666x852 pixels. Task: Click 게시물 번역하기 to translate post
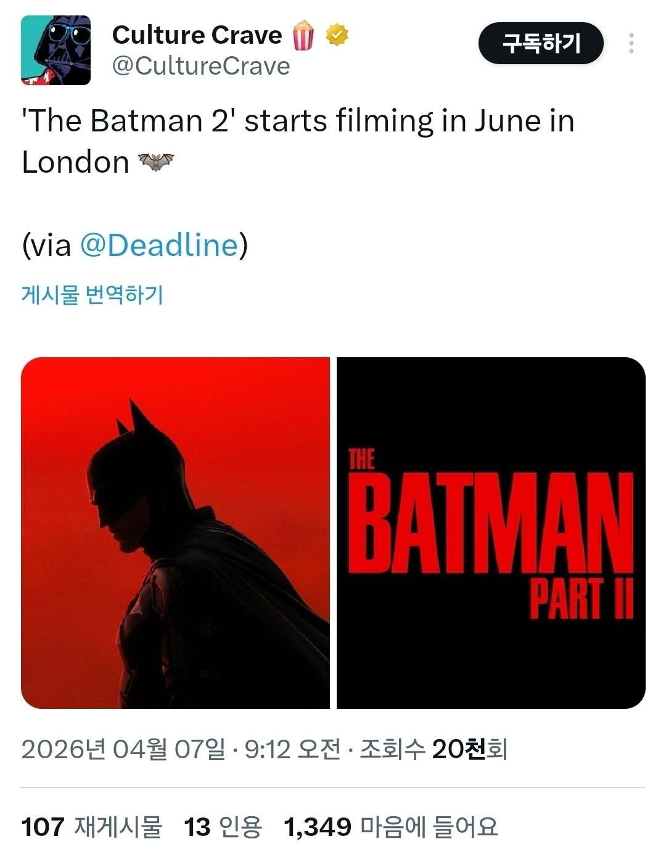pos(92,294)
